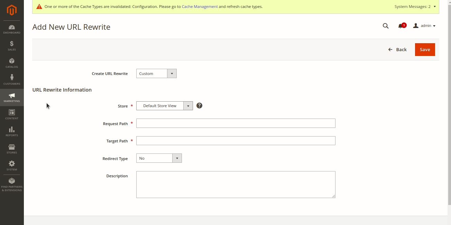Open the admin account dropdown
The width and height of the screenshot is (451, 225).
pos(424,26)
